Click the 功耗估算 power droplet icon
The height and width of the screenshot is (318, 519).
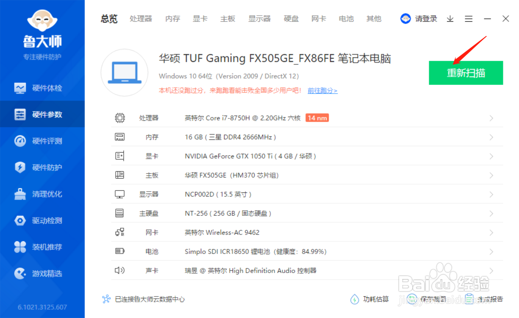click(x=355, y=299)
